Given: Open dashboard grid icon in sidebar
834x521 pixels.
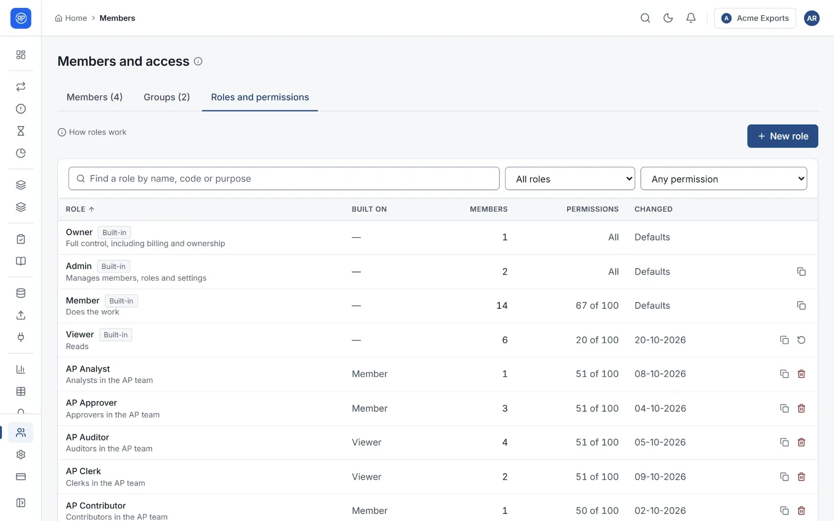Looking at the screenshot, I should (x=21, y=55).
